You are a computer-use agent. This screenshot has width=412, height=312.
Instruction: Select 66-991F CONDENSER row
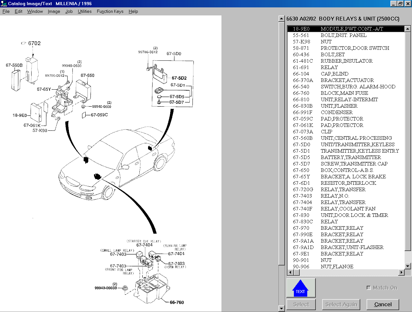coord(346,112)
